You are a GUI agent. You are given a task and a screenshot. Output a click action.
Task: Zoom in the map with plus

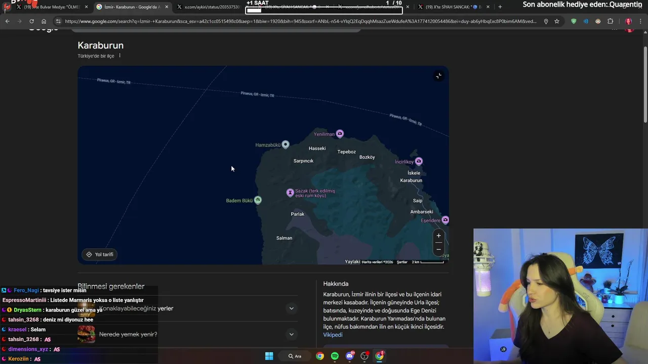pyautogui.click(x=439, y=236)
